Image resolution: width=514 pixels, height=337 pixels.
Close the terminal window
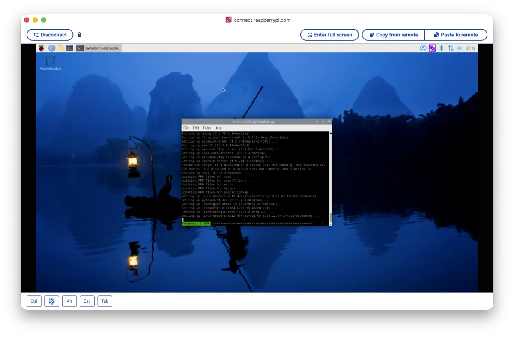click(x=329, y=122)
